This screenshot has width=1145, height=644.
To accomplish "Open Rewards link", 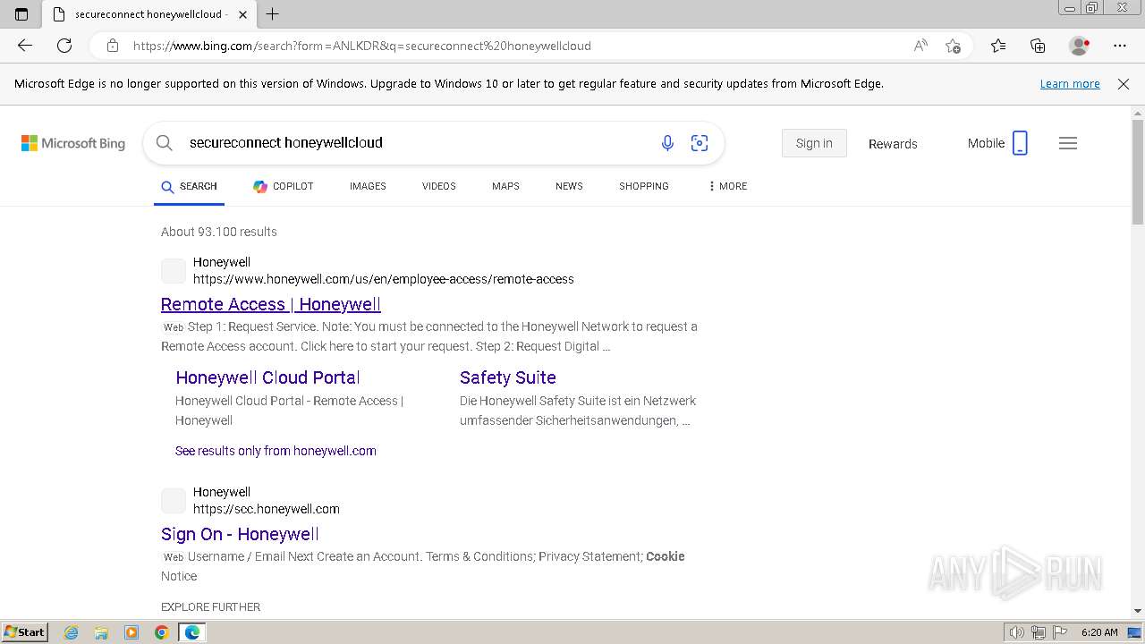I will [893, 143].
